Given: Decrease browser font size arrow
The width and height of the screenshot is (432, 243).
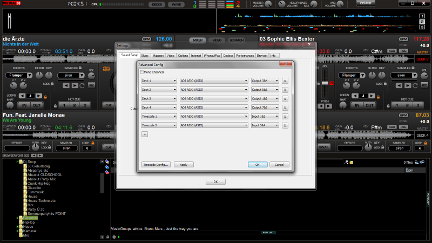Looking at the screenshot, I should pyautogui.click(x=34, y=156).
